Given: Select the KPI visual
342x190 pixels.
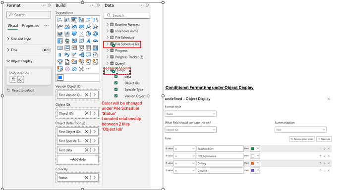Looking at the screenshot, I should 74,48.
